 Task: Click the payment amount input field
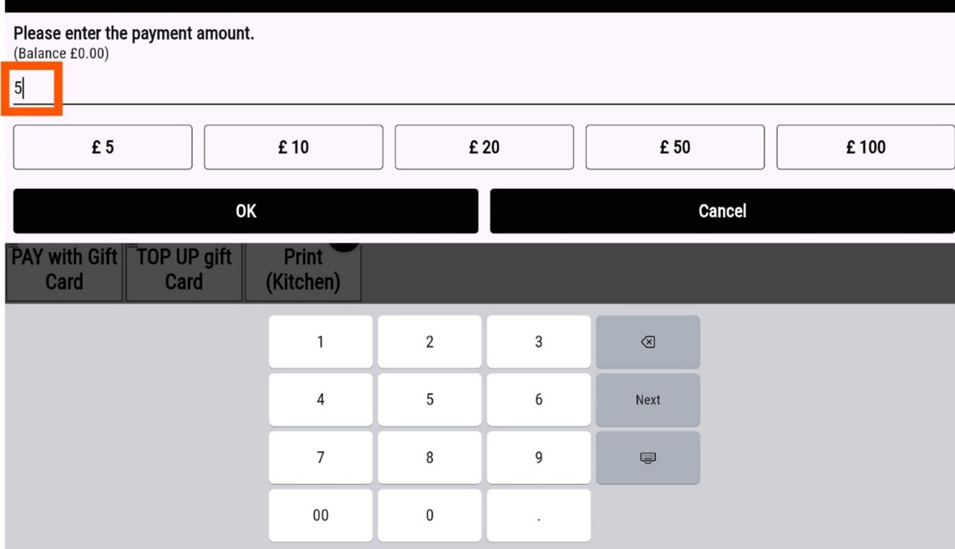483,88
